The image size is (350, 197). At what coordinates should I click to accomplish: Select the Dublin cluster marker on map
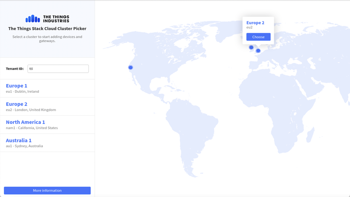click(251, 47)
